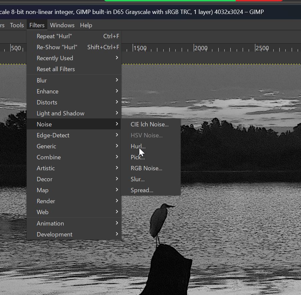Open the Spread noise dialog

(141, 190)
